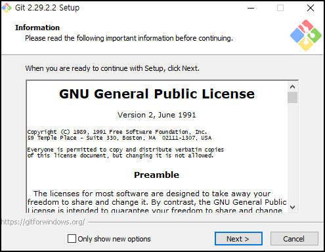This screenshot has height=252, width=325.
Task: Open the gitforwindows.org link
Action: pos(43,222)
